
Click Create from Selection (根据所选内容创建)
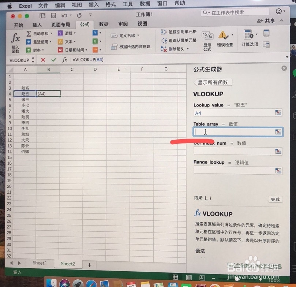pos(131,46)
